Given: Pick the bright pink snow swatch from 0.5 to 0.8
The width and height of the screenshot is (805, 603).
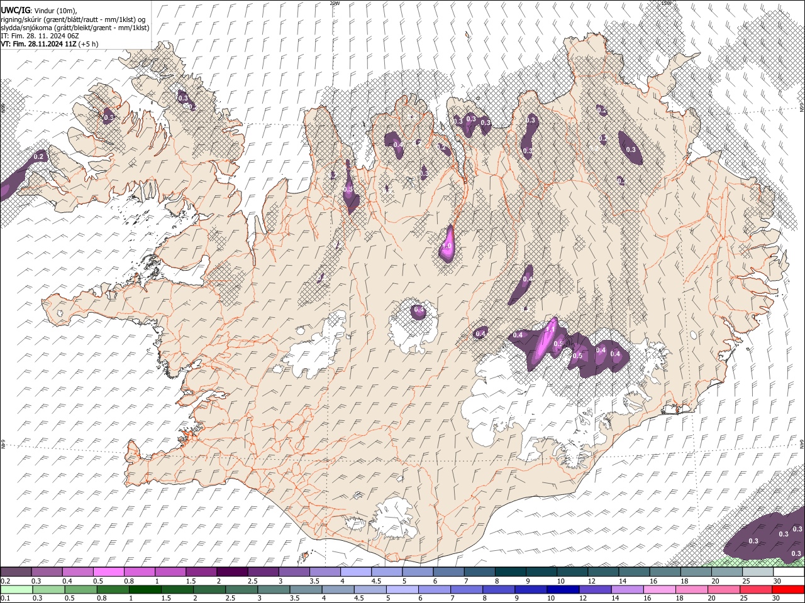Looking at the screenshot, I should 108,572.
